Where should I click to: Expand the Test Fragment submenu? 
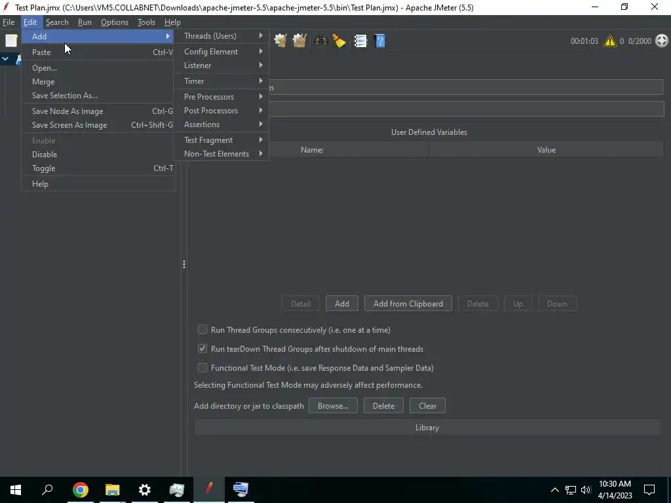click(221, 140)
